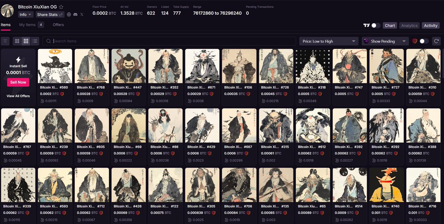Switch to the My Items tab
This screenshot has width=444, height=224.
pyautogui.click(x=27, y=25)
